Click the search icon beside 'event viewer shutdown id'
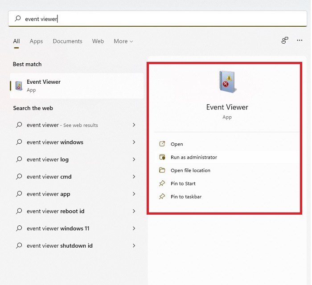The image size is (312, 285). [x=19, y=245]
